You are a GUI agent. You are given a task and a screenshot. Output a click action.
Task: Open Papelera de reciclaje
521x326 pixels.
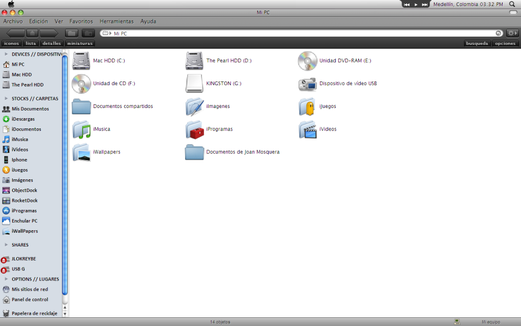[x=30, y=313]
